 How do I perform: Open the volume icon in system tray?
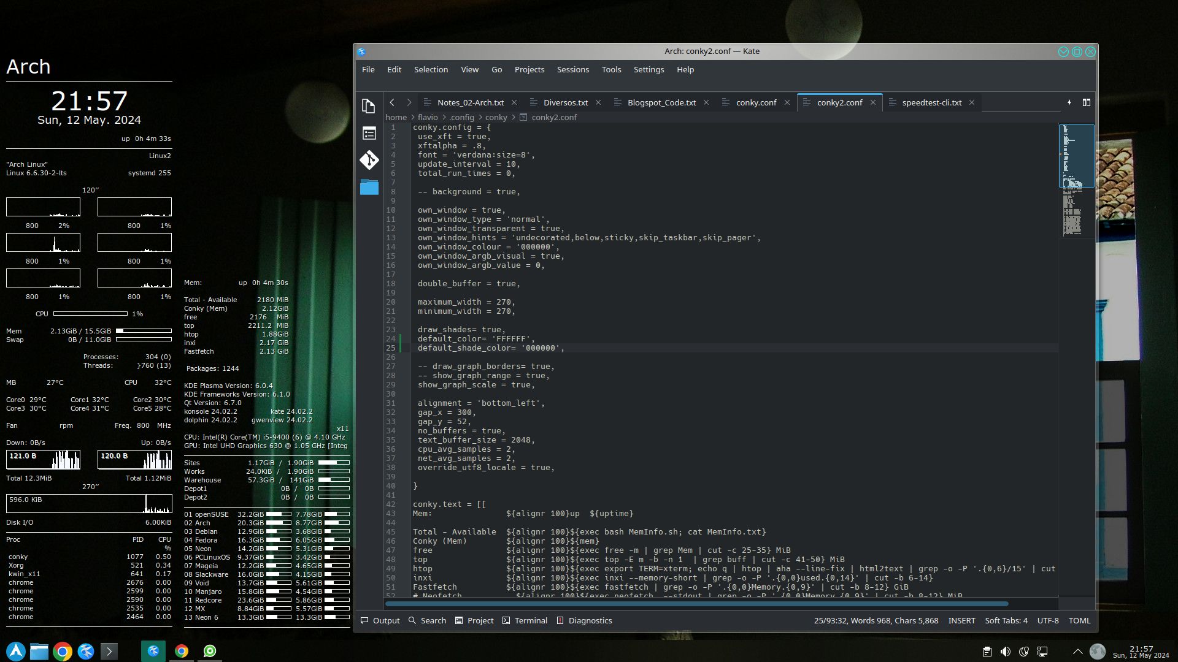pos(1005,652)
